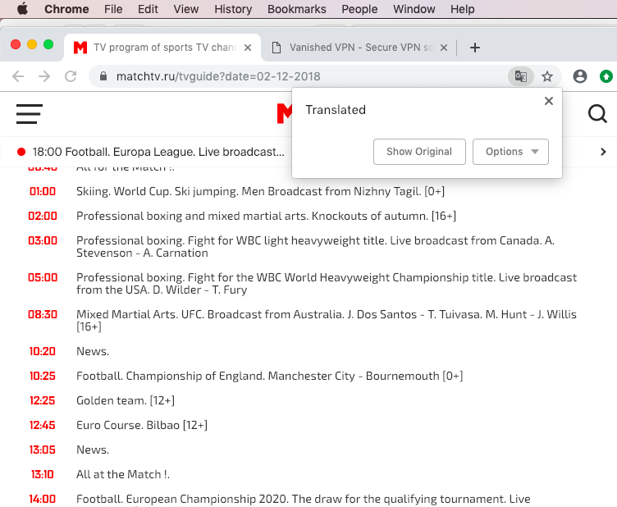This screenshot has width=617, height=507.
Task: Open the Window menu
Action: coord(414,9)
